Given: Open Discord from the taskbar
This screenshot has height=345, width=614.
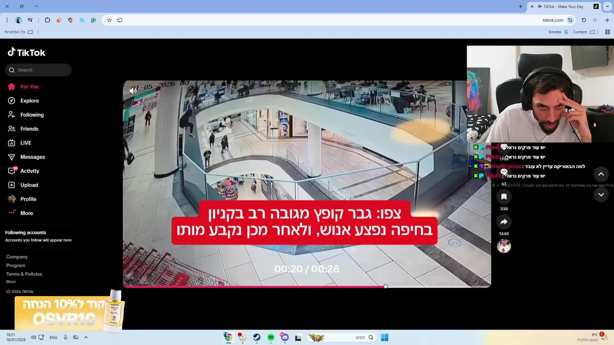Looking at the screenshot, I should pyautogui.click(x=285, y=337).
